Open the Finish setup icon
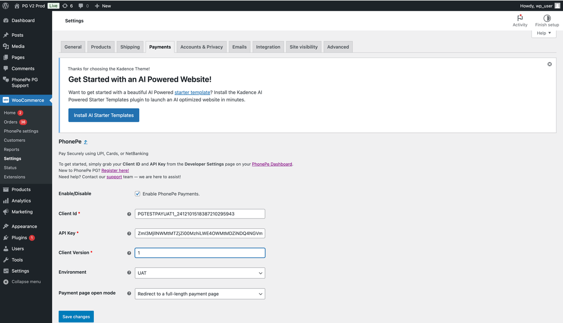Image resolution: width=563 pixels, height=323 pixels. [x=547, y=18]
